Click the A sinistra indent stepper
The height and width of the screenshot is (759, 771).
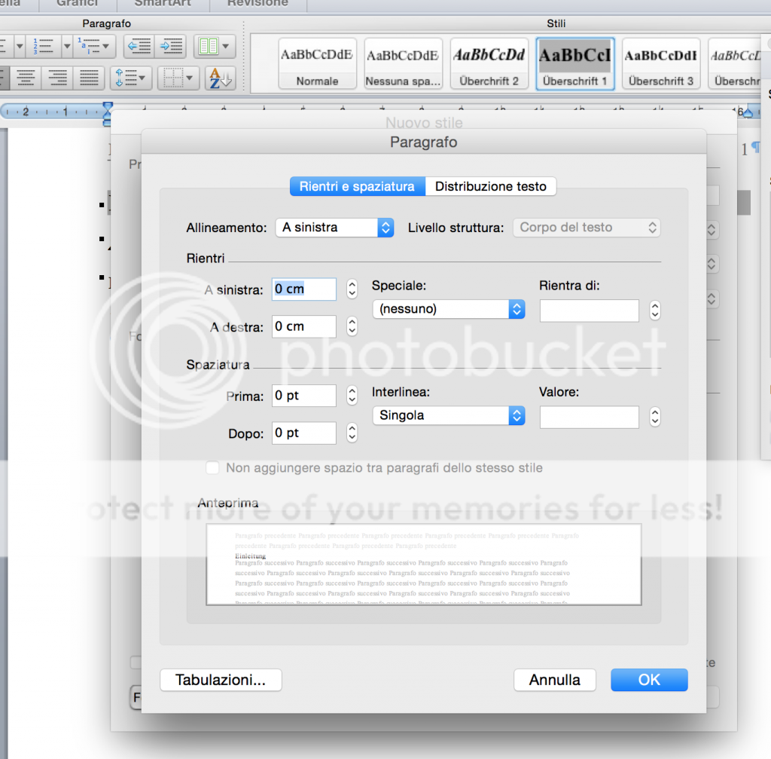(x=352, y=289)
